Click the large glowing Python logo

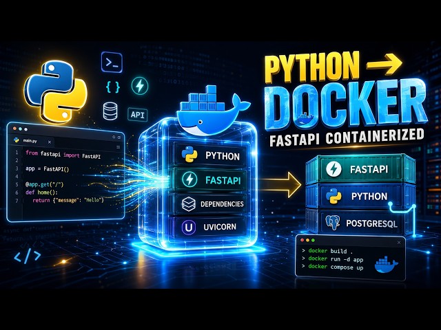point(56,92)
